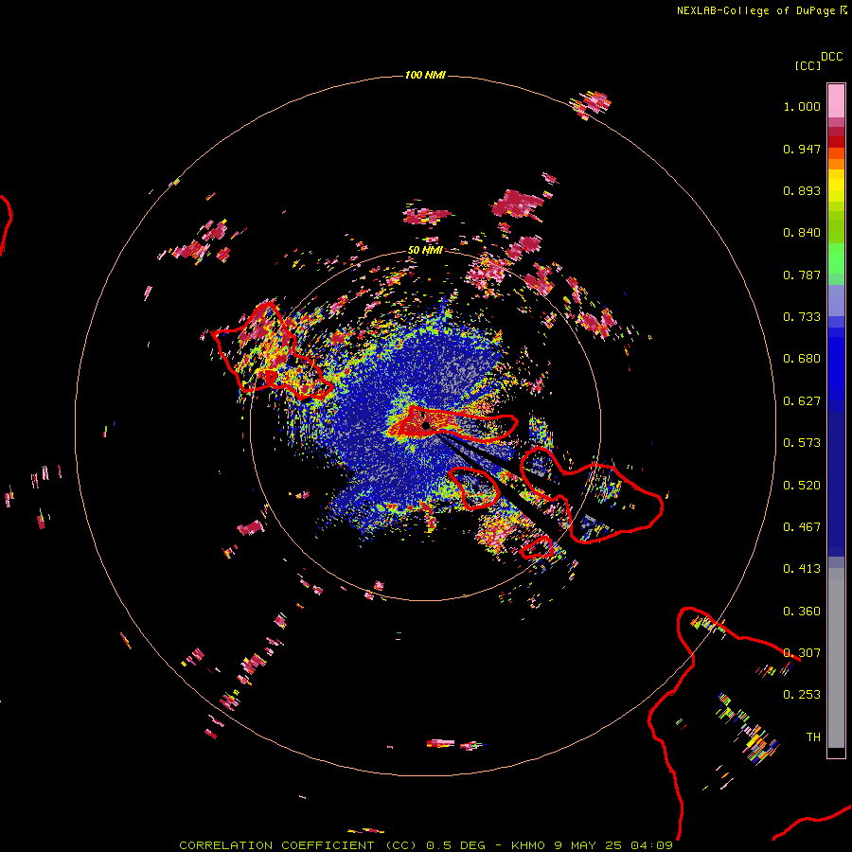Click the Correlation Coefficient KHMO title caption
Viewport: 852px width, 852px height.
tap(426, 845)
